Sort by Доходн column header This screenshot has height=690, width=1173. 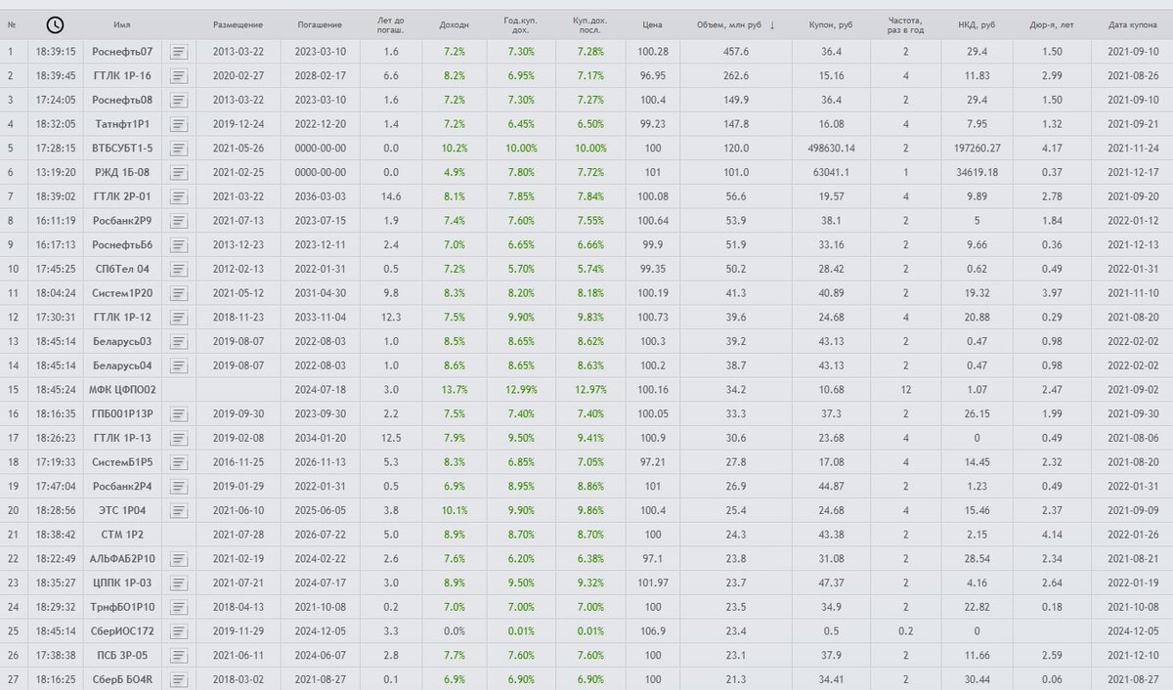[455, 24]
